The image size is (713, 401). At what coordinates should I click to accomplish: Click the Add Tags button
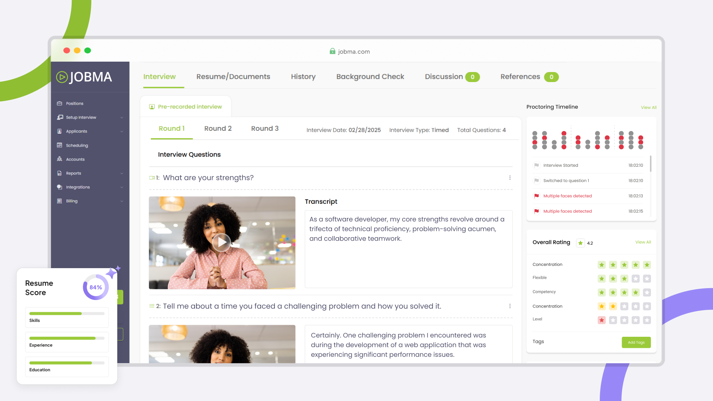pyautogui.click(x=636, y=342)
